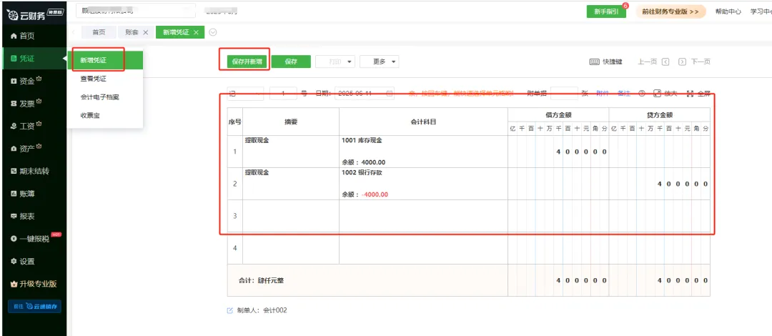The height and width of the screenshot is (336, 772).
Task: Switch to the 账套 tab
Action: (132, 32)
